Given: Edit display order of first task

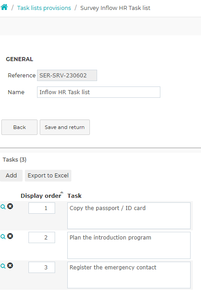Looking at the screenshot, I should (42, 208).
